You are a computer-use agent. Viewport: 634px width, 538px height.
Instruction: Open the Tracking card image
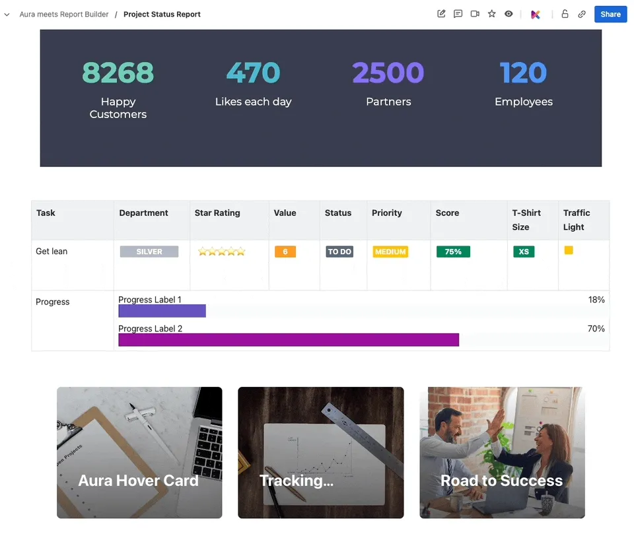pos(321,452)
